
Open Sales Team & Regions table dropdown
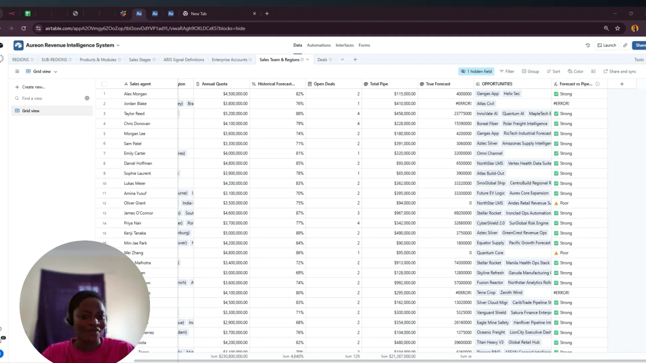(308, 59)
